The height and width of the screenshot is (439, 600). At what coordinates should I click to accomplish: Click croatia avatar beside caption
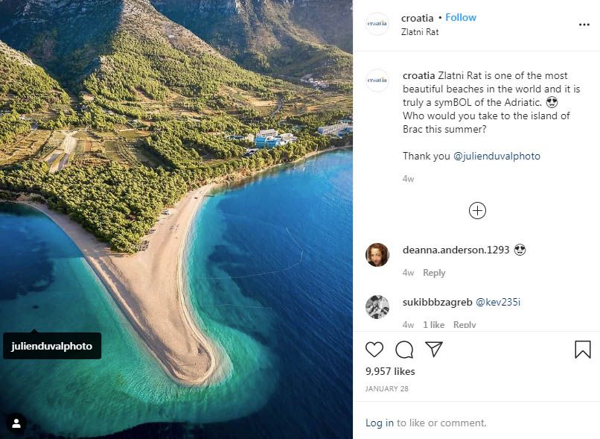click(377, 80)
